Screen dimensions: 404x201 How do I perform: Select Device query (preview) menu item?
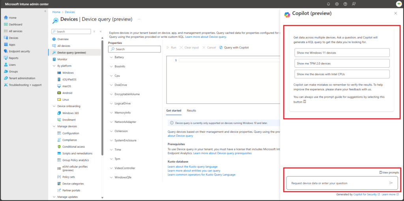click(75, 52)
